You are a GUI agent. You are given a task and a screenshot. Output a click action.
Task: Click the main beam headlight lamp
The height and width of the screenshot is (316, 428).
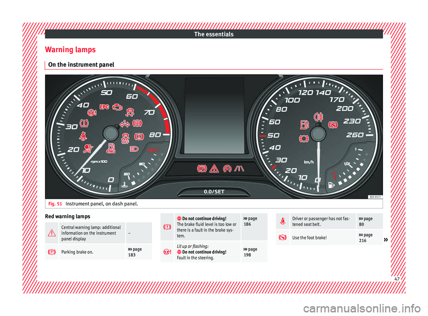click(x=134, y=149)
